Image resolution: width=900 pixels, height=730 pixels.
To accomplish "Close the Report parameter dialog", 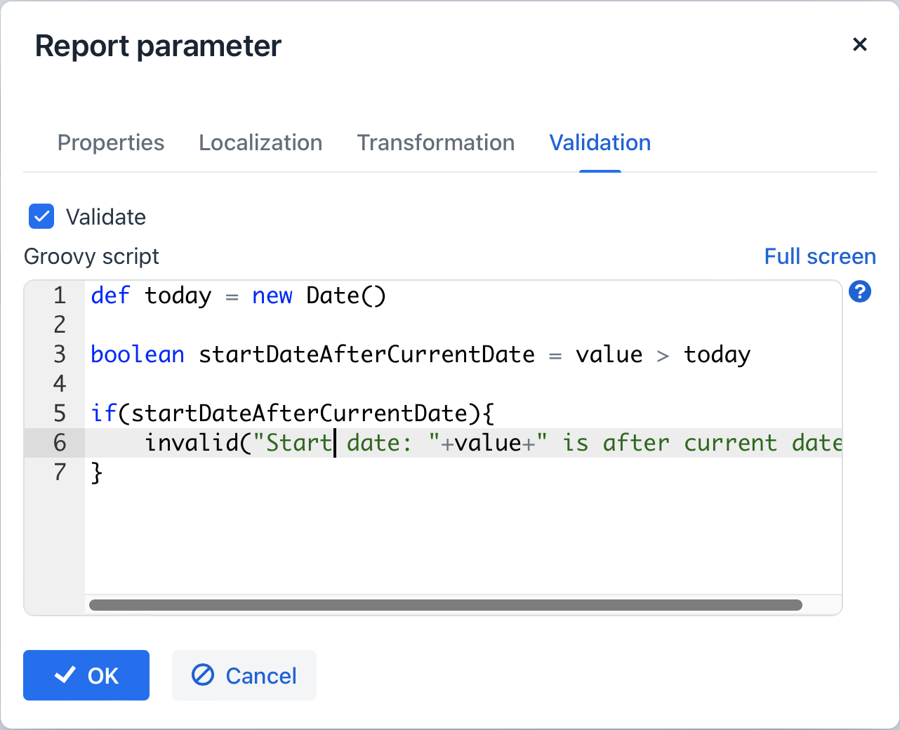I will point(860,44).
